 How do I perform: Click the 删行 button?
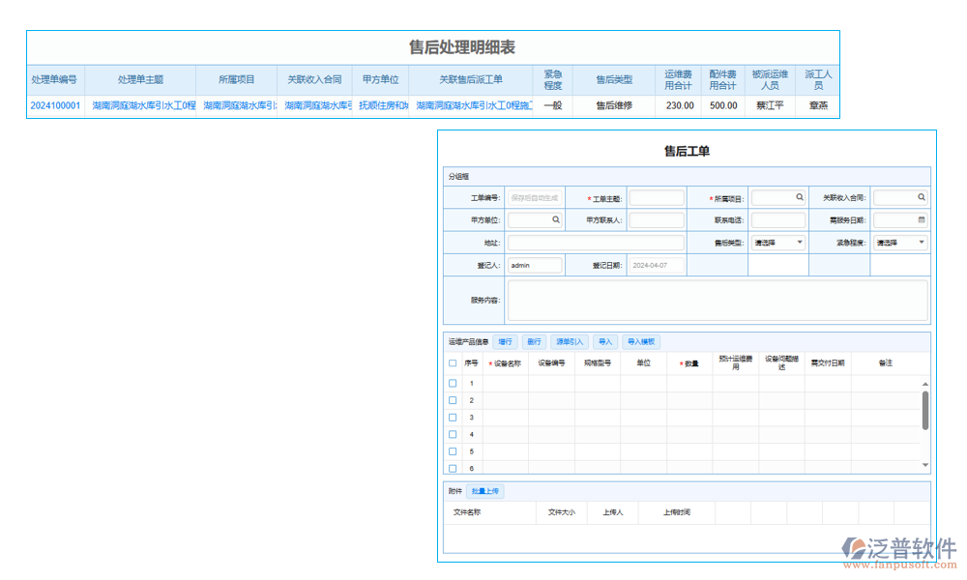[534, 341]
